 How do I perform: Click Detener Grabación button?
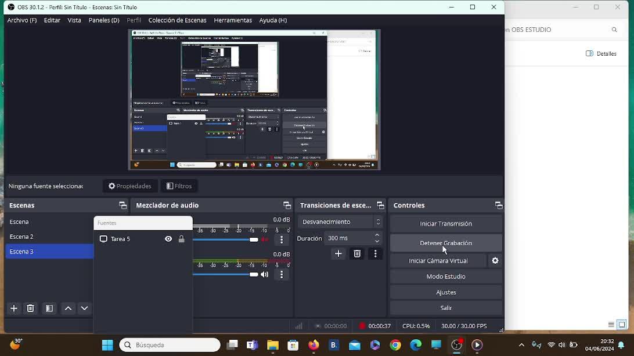click(x=445, y=243)
